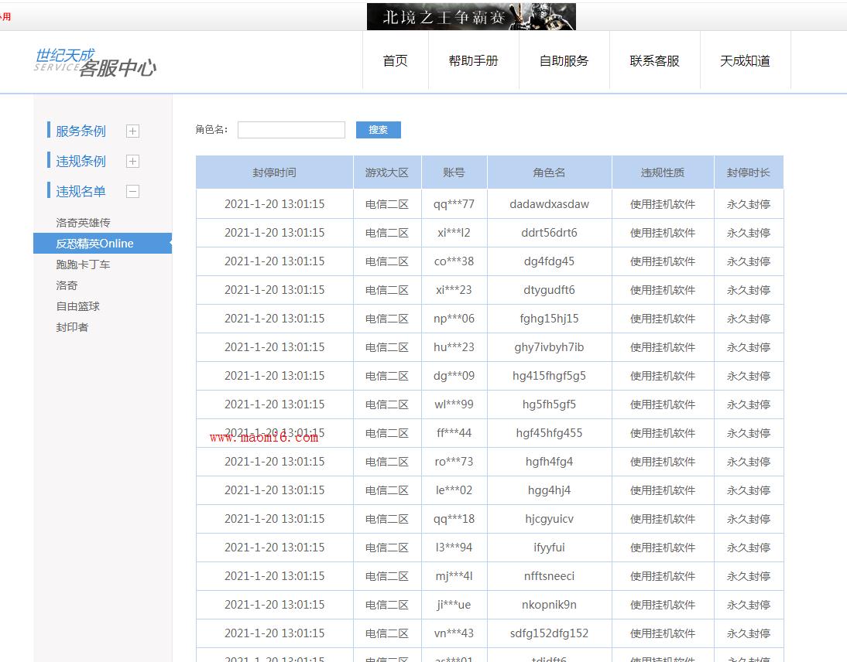
Task: Open the 帮助手册 menu item
Action: tap(473, 60)
